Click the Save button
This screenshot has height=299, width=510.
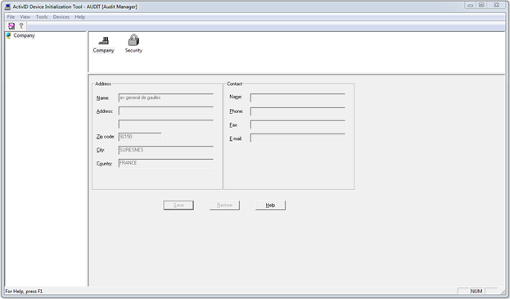(178, 206)
